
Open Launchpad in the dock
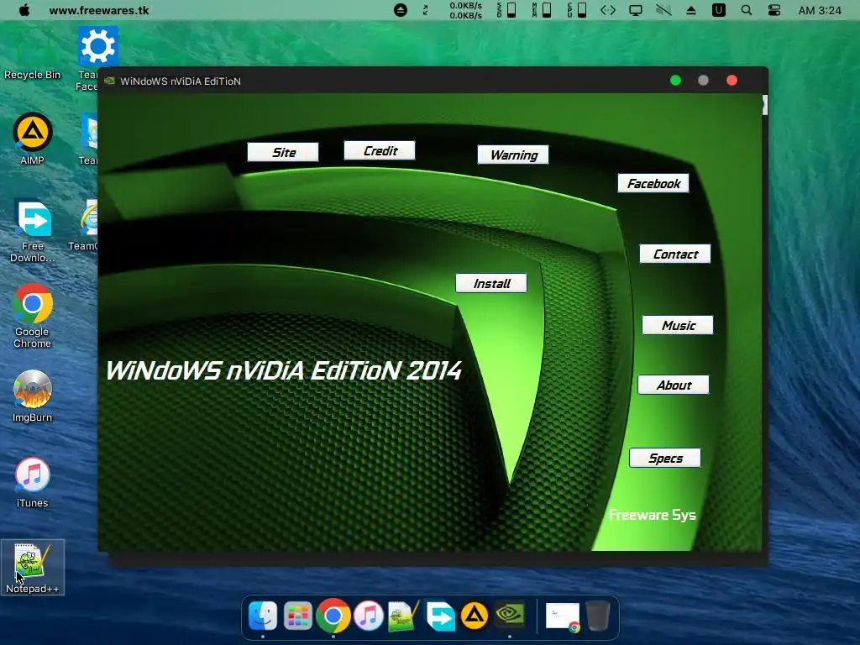tap(298, 616)
